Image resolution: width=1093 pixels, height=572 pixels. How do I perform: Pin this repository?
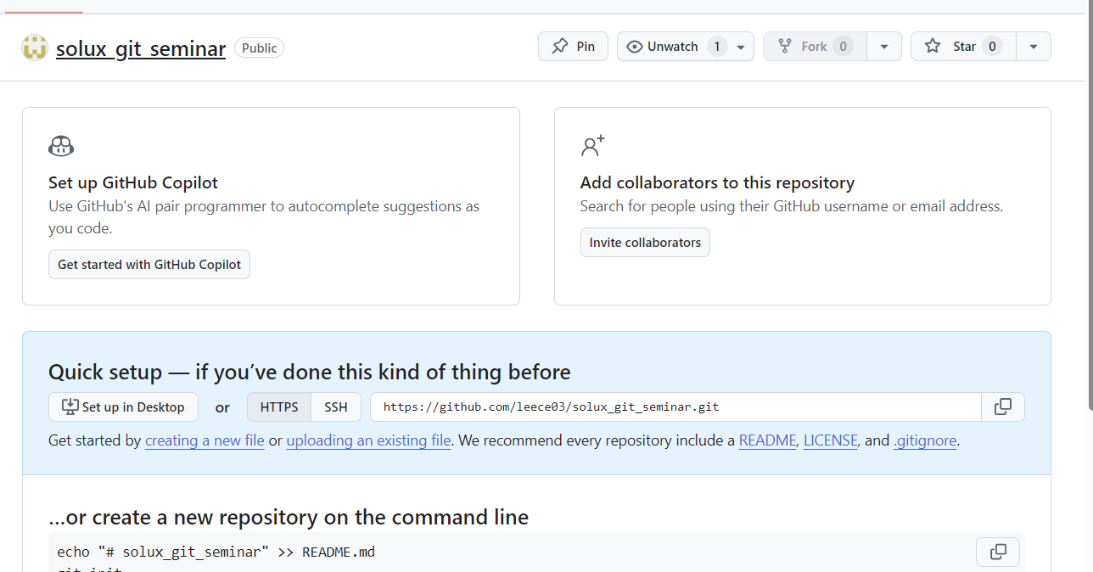click(573, 47)
